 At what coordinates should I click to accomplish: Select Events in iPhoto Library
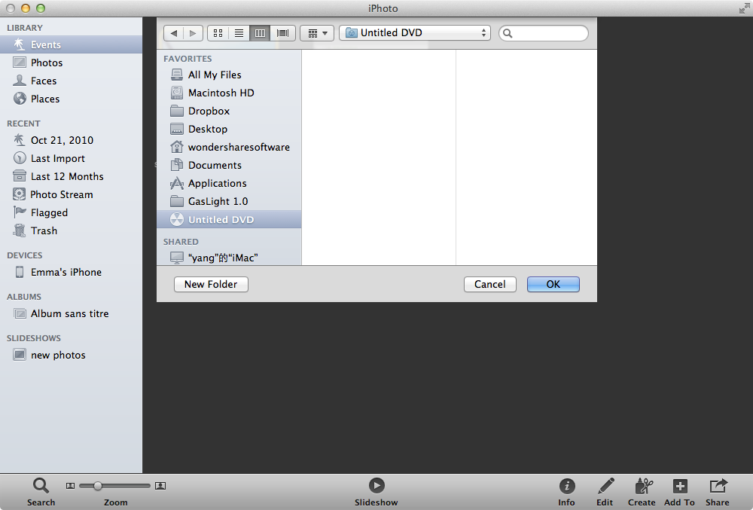71,44
